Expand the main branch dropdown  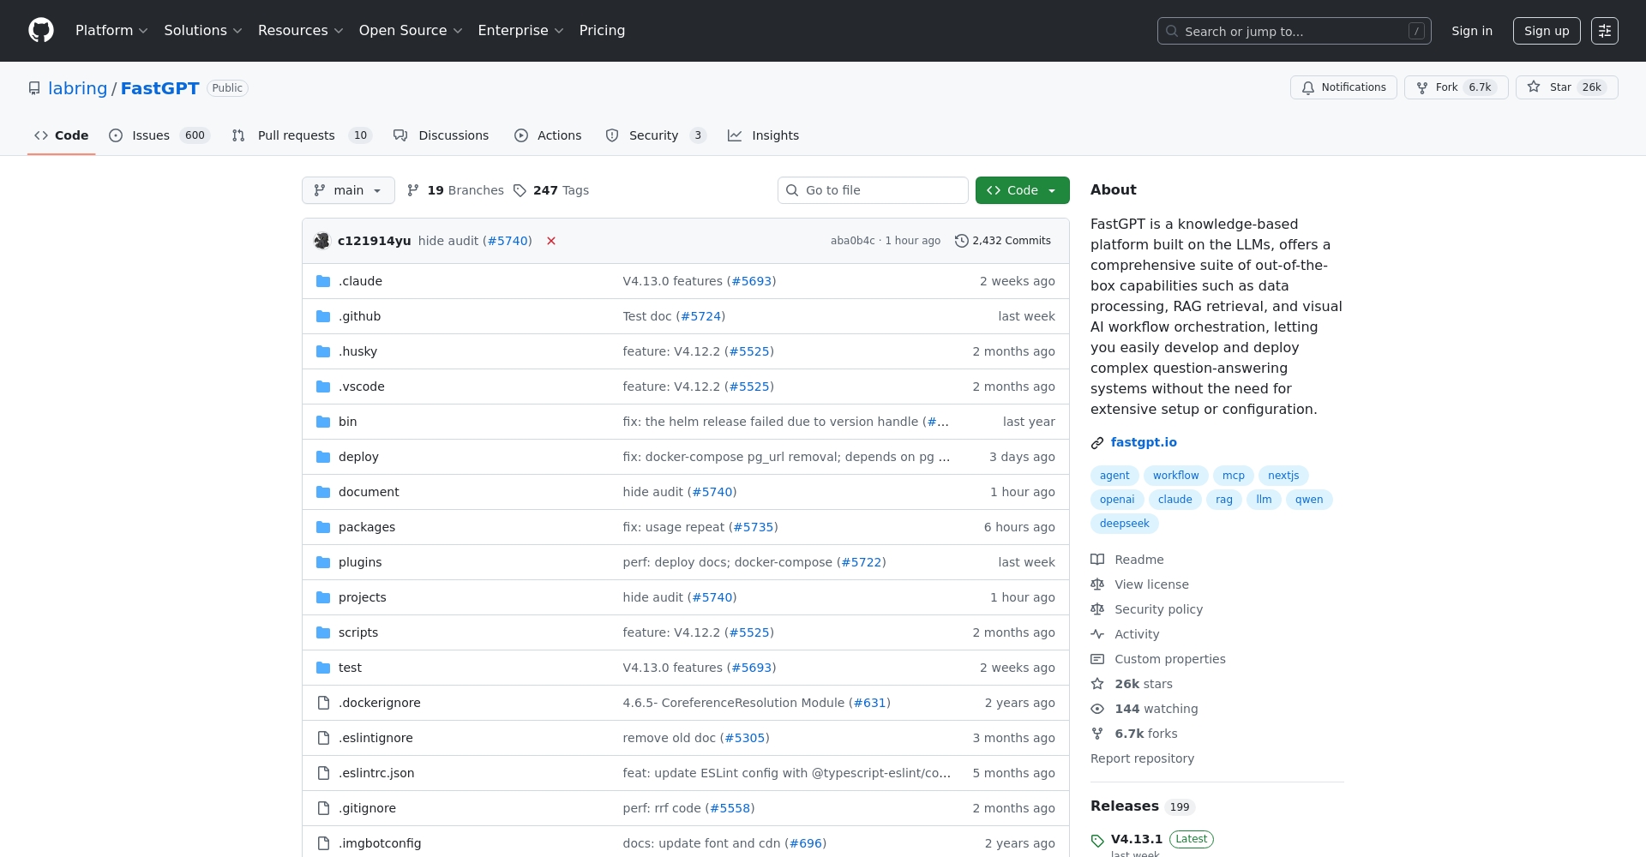tap(348, 190)
